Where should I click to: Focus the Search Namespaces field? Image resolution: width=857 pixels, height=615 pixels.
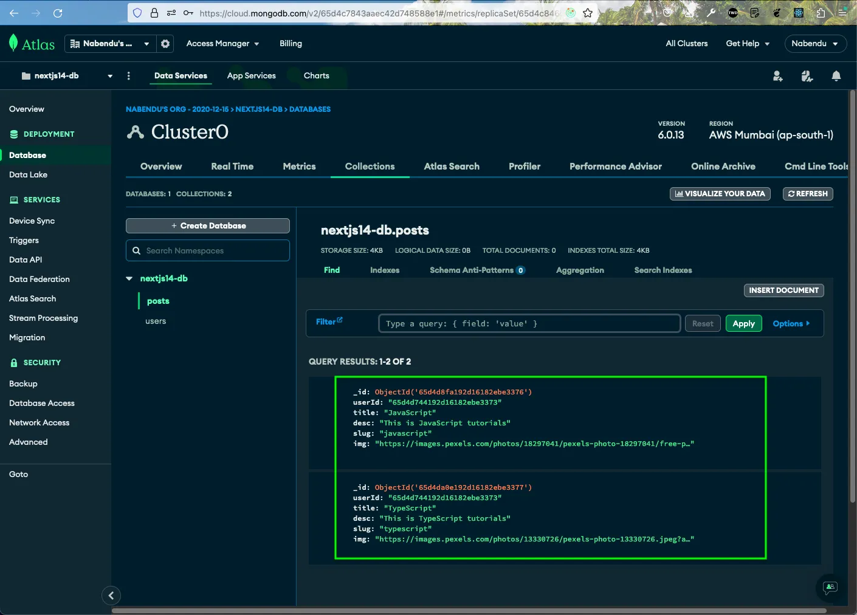[208, 250]
